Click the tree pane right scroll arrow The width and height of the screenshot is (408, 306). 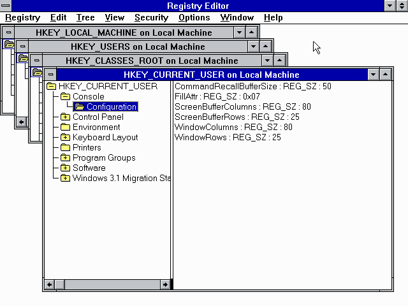tap(165, 284)
